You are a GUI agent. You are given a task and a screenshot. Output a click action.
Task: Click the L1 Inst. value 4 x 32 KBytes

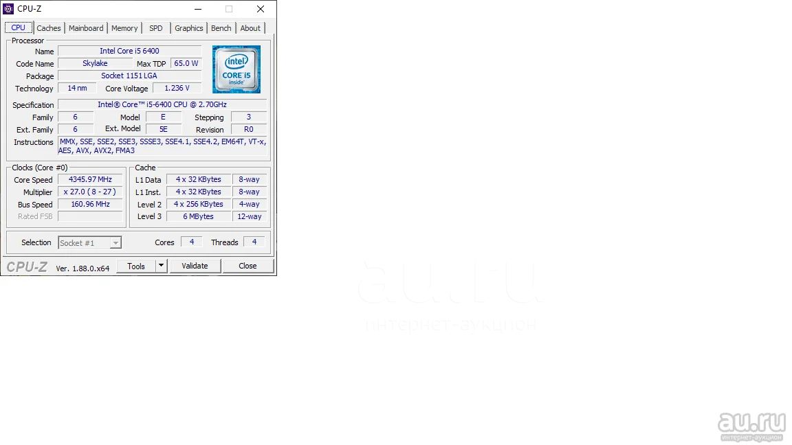pos(199,192)
